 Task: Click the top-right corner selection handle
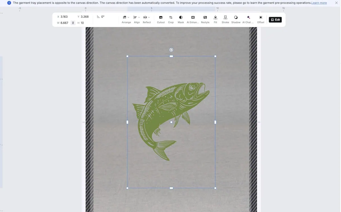click(x=215, y=56)
